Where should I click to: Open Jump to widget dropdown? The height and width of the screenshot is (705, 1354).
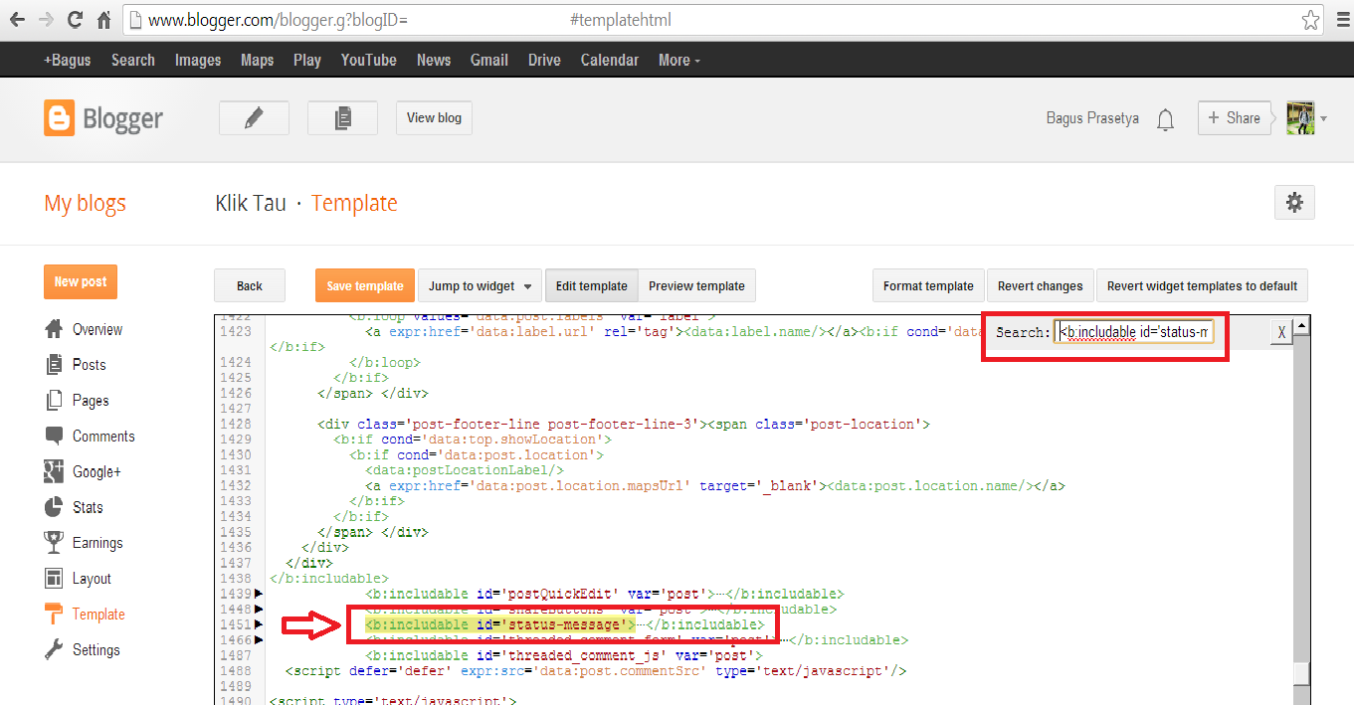(x=481, y=286)
